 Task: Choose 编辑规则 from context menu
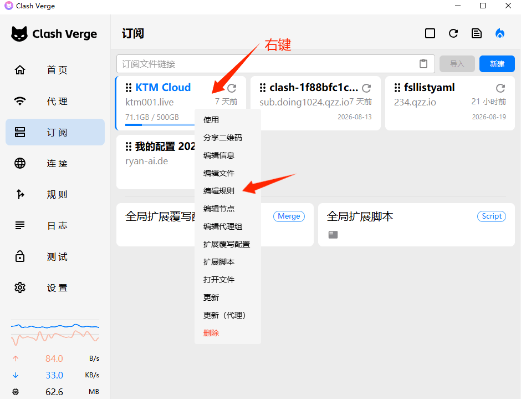[228, 191]
